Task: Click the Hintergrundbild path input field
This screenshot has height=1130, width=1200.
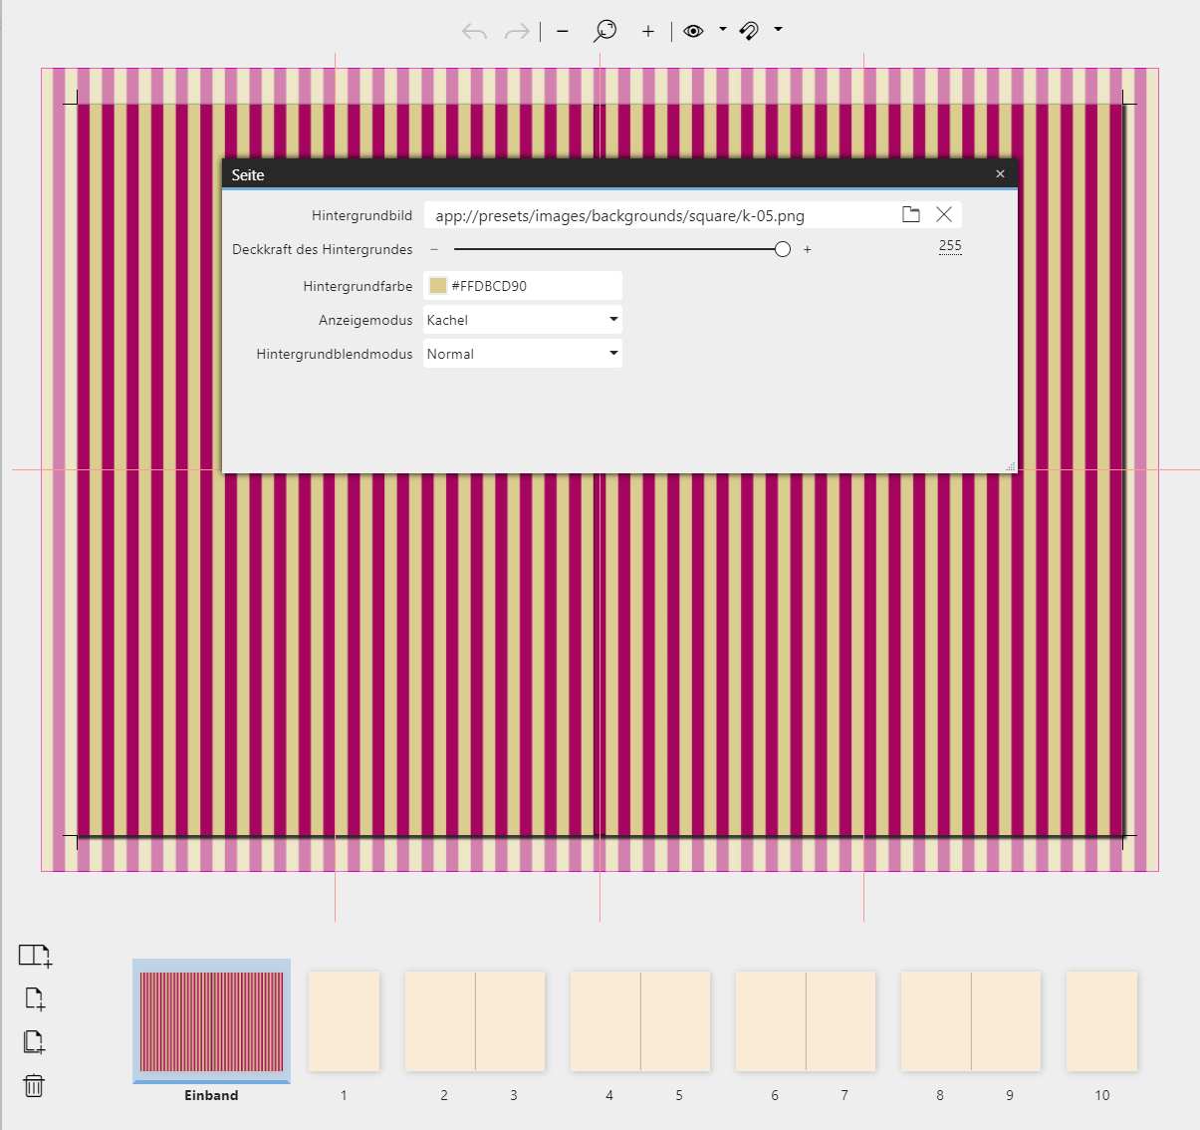Action: (657, 215)
